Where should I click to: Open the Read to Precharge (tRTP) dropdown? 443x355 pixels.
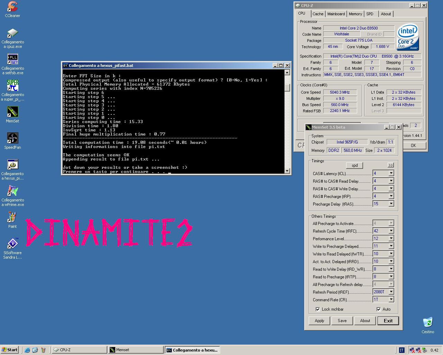coord(391,277)
